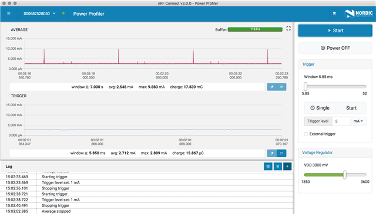Expand the average chart to fullscreen
The image size is (376, 214).
(x=288, y=29)
